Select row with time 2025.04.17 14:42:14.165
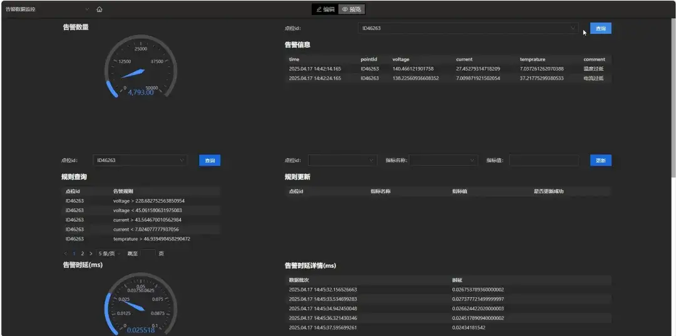 click(x=448, y=69)
